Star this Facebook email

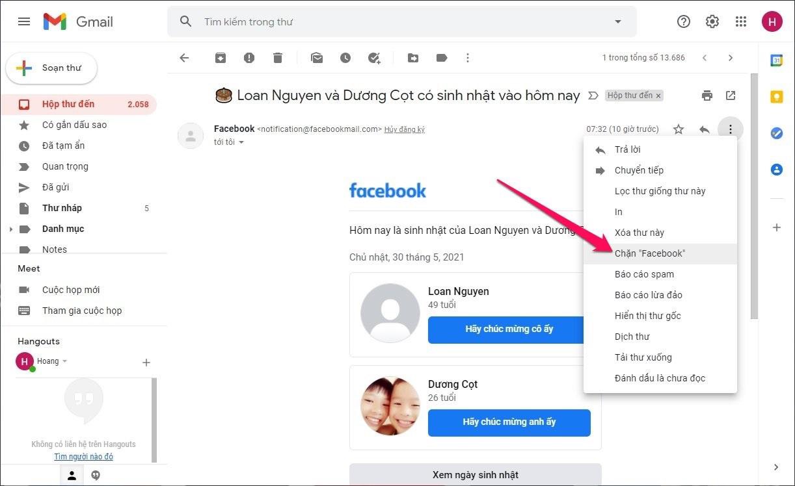[679, 129]
